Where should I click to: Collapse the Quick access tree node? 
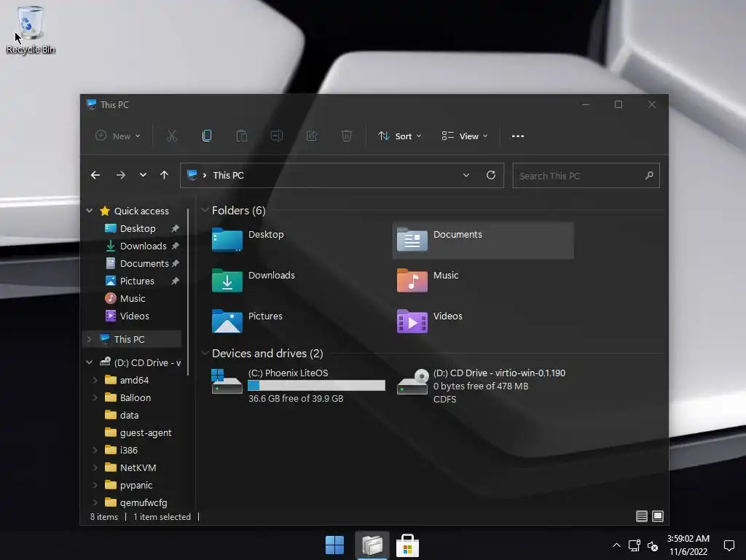coord(90,211)
